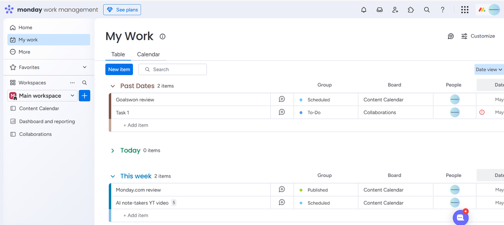The image size is (504, 225).
Task: Click subitems count badge 5
Action: point(174,203)
